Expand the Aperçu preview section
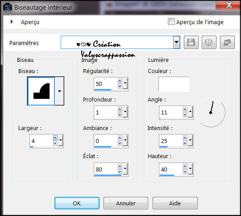241x216 pixels. pyautogui.click(x=12, y=22)
